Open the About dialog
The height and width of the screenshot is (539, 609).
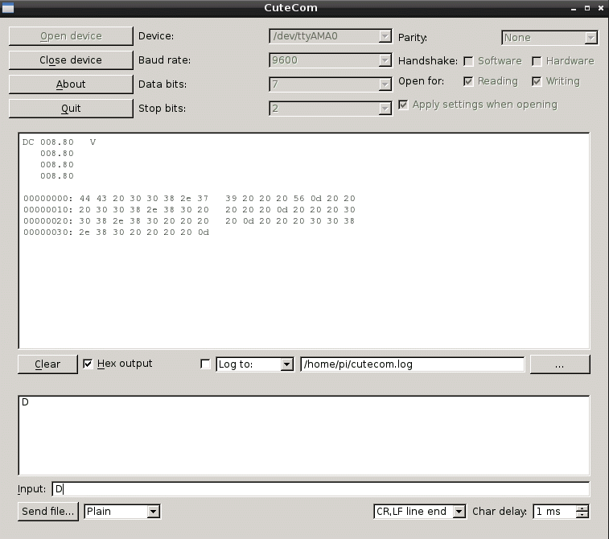pyautogui.click(x=71, y=84)
